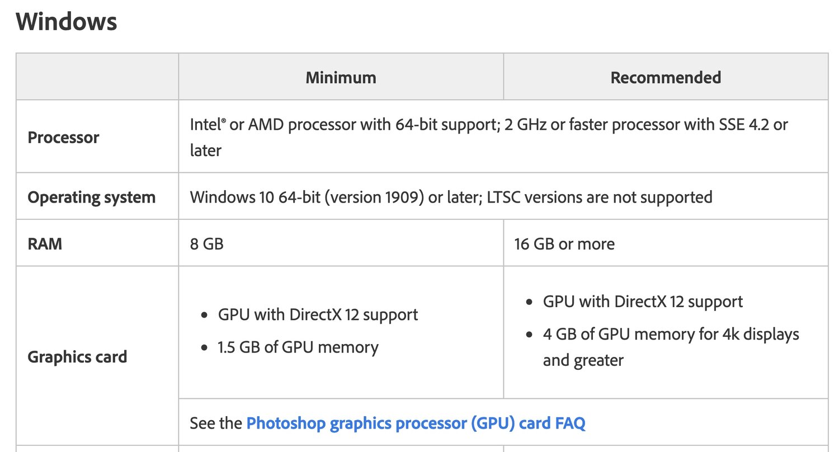Image resolution: width=839 pixels, height=452 pixels.
Task: Click DirectX 12 support bullet under Recommended
Action: click(643, 302)
